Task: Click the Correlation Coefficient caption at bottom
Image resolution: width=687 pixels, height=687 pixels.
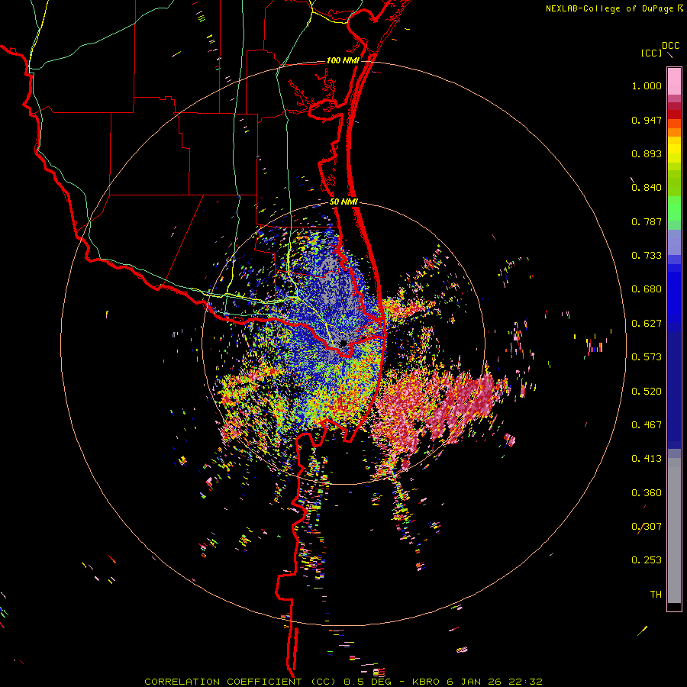Action: pos(343,682)
